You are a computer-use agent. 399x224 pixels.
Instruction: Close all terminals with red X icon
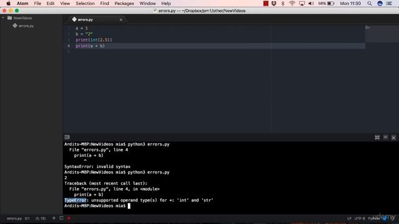tap(69, 218)
